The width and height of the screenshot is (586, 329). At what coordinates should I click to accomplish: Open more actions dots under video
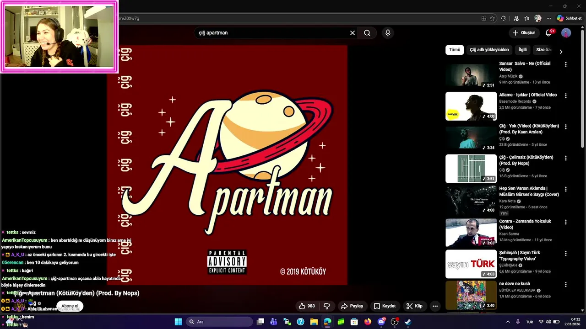tap(435, 306)
